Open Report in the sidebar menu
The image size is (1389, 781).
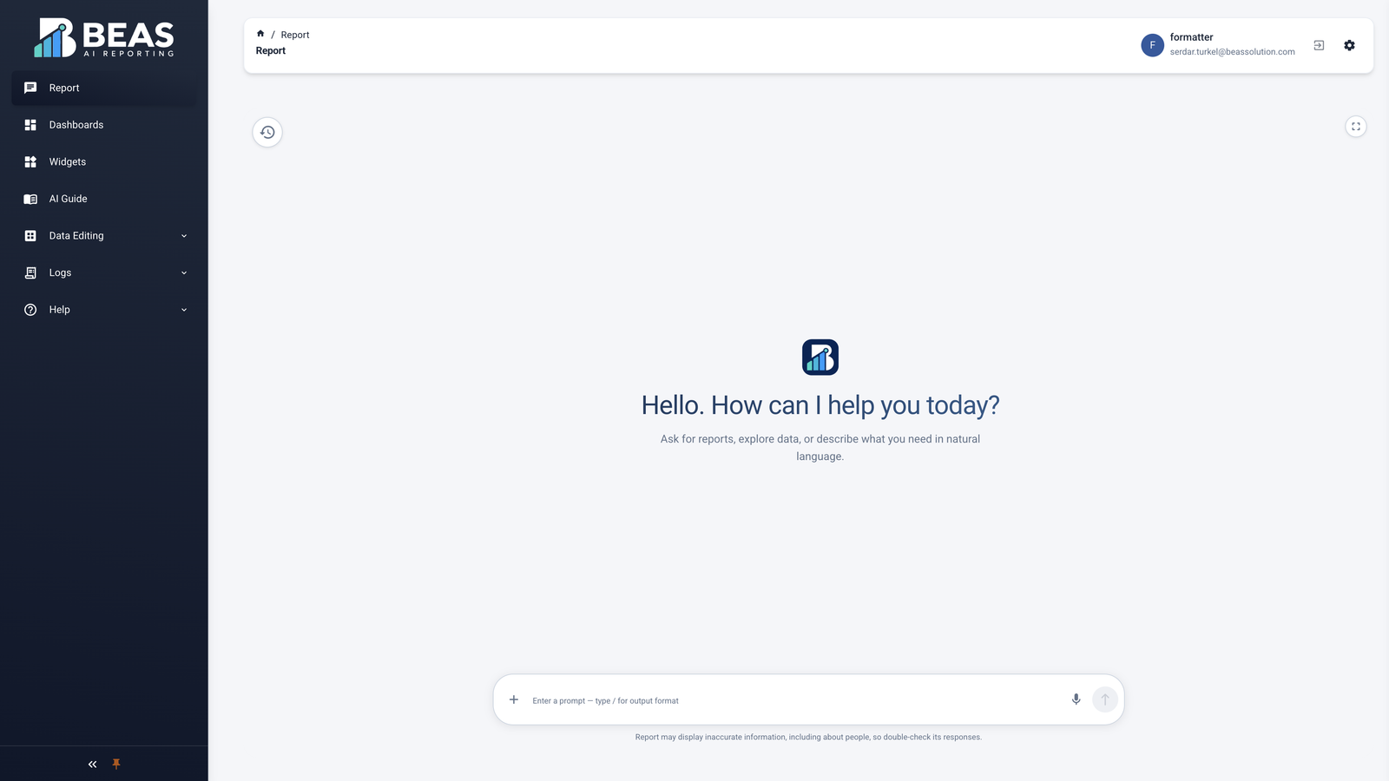pyautogui.click(x=103, y=88)
